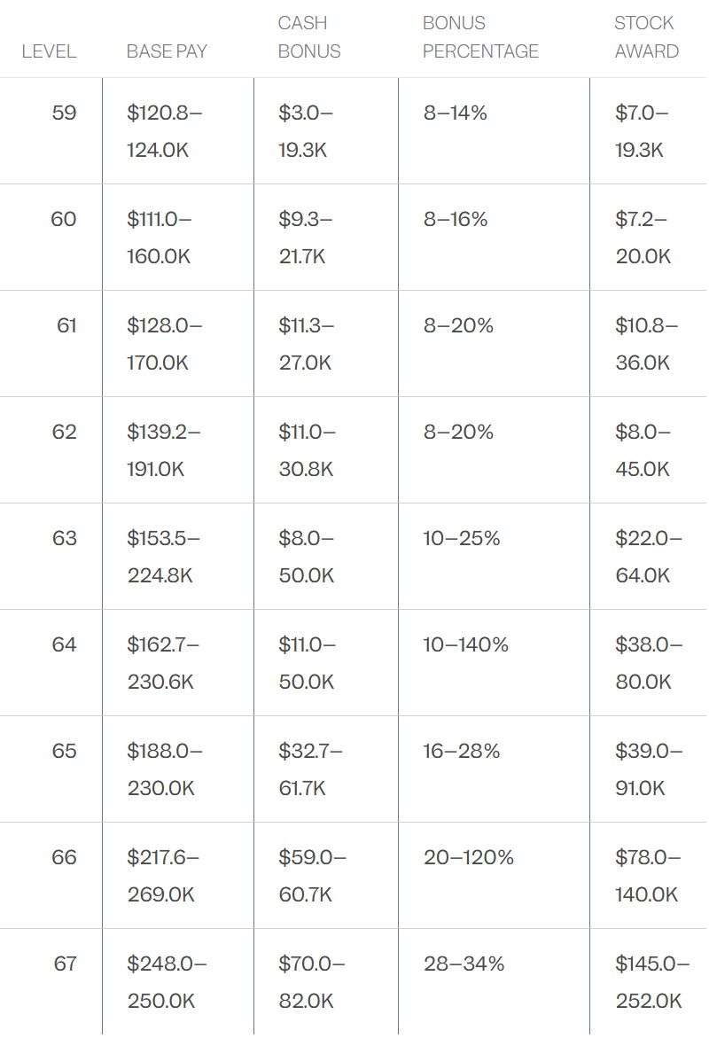This screenshot has width=709, height=1038.
Task: Click the CASH BONUS column header
Action: tap(309, 37)
